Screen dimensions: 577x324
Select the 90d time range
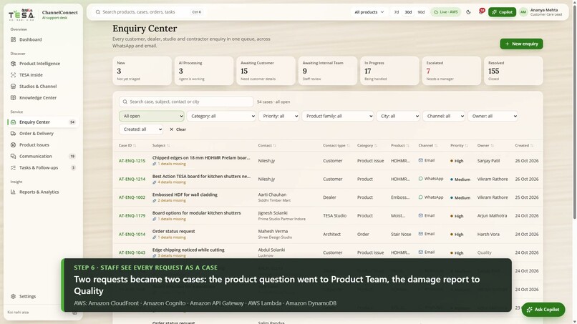coord(421,11)
